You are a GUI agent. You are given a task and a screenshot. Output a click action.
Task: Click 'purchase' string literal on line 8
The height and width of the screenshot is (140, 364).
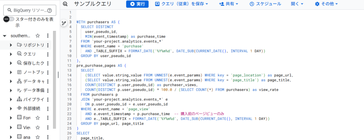[133, 46]
